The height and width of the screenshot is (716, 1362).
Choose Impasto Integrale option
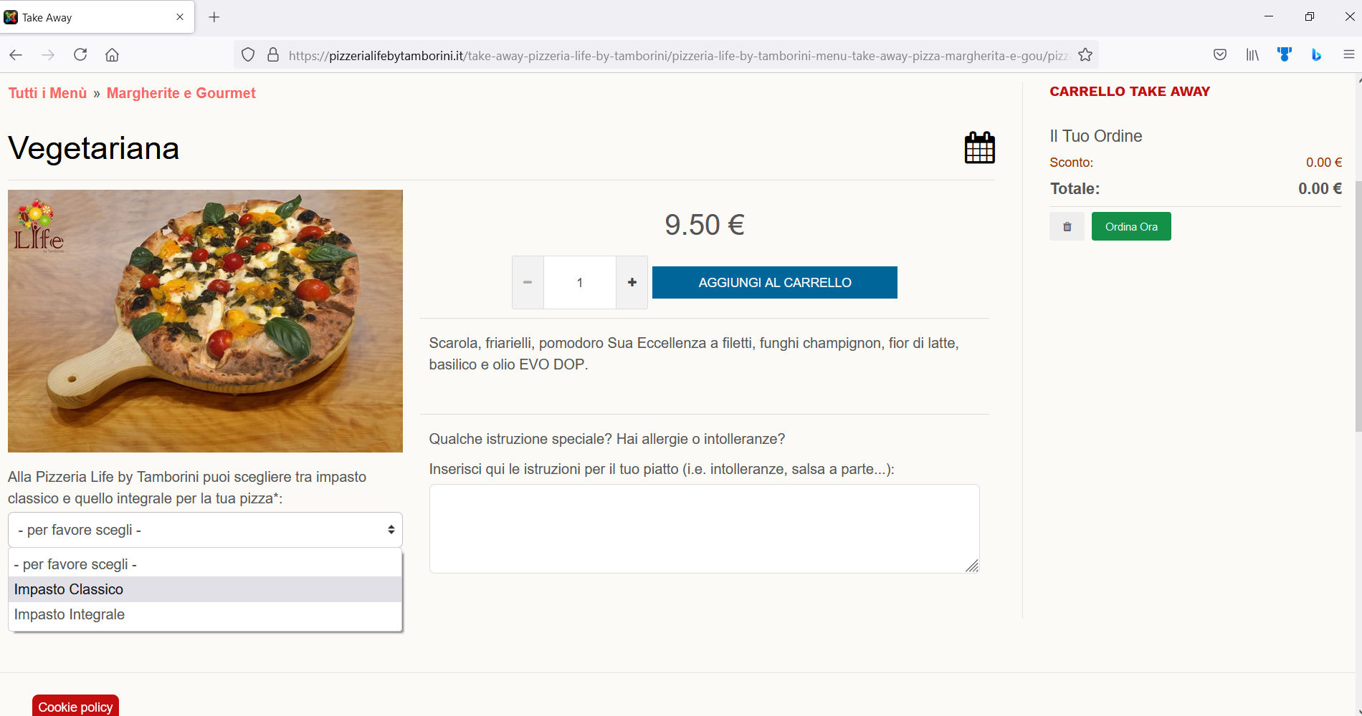click(x=70, y=614)
